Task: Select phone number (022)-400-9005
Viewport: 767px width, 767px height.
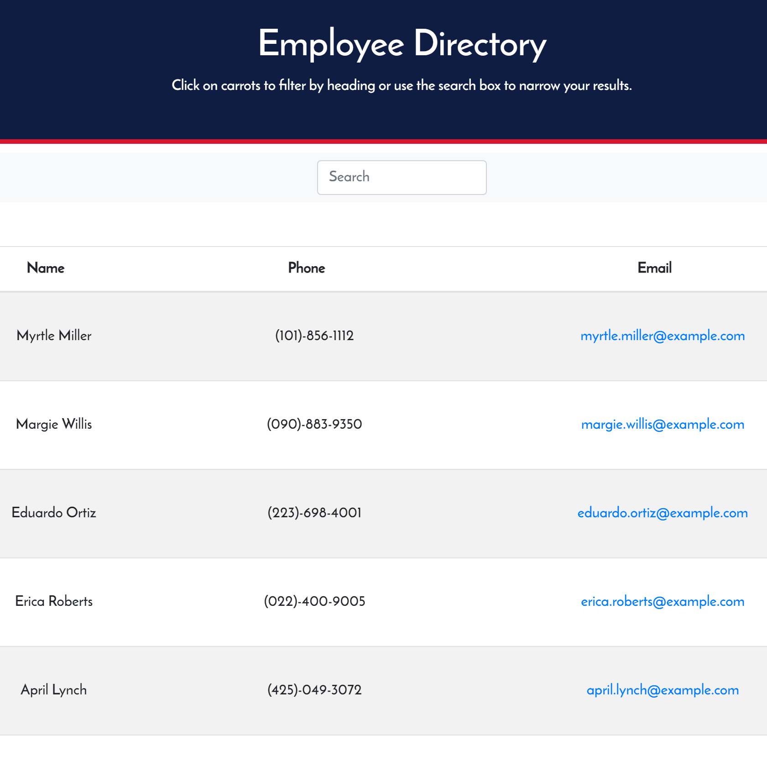Action: click(x=314, y=602)
